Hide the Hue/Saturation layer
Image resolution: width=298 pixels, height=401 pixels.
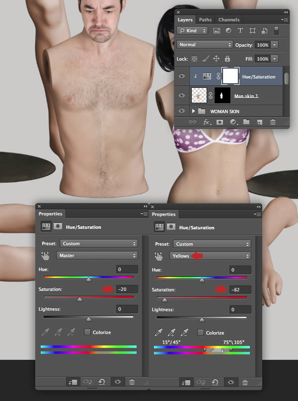coord(182,76)
